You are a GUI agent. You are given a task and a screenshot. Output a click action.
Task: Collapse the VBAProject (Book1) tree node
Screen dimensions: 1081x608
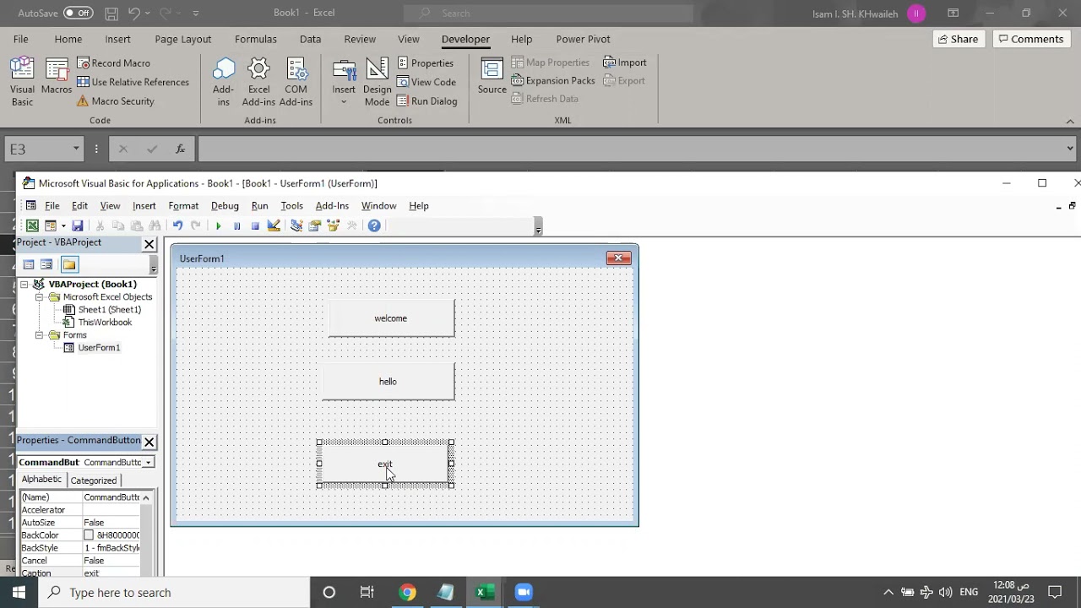coord(24,285)
